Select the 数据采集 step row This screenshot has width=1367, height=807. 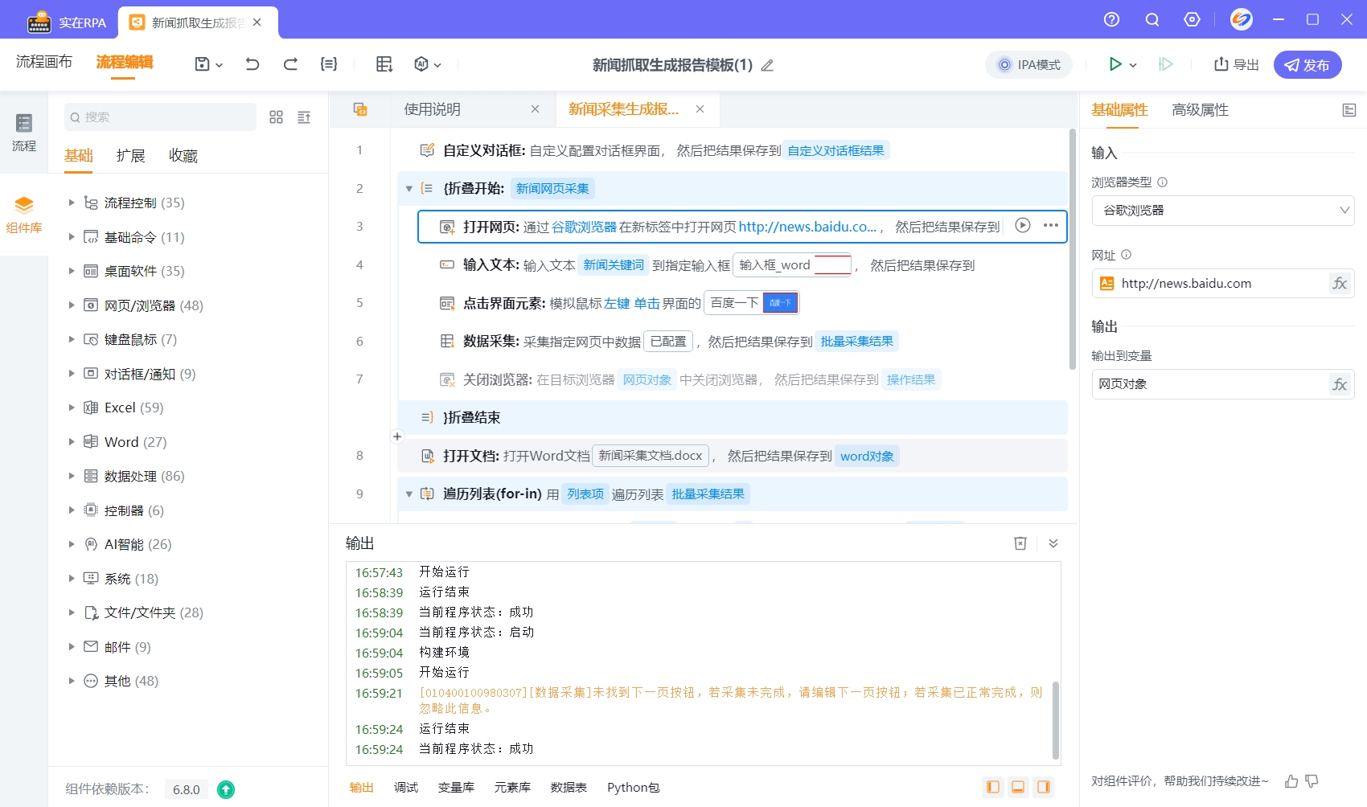pyautogui.click(x=732, y=342)
